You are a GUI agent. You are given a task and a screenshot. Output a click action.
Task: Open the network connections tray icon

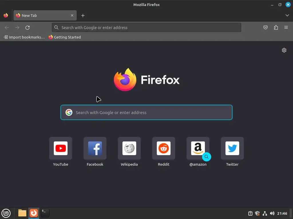(x=265, y=213)
